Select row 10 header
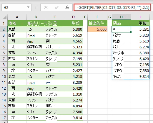Viewport: 153px width, 123px height. click(4, 76)
